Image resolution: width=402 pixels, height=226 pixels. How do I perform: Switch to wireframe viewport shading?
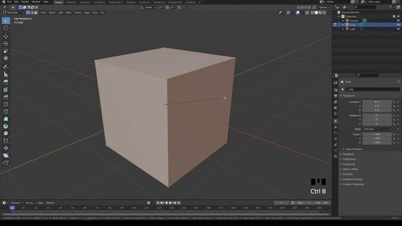(312, 13)
